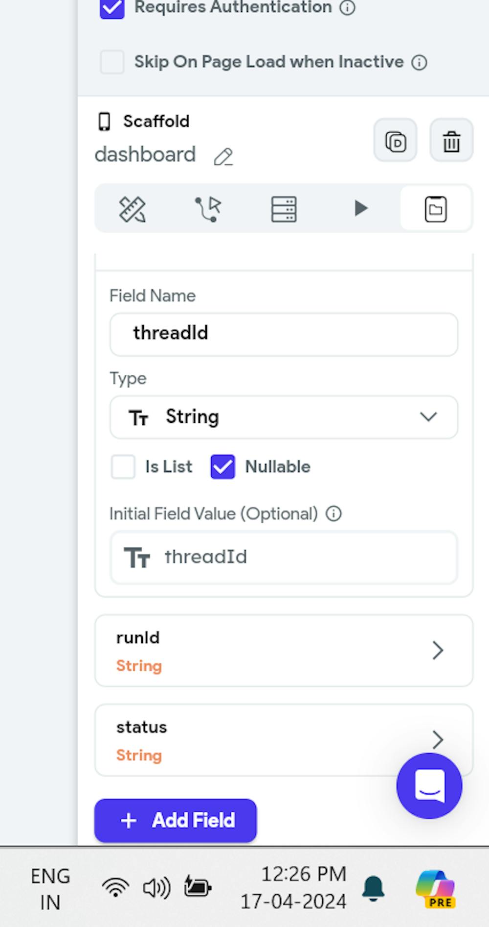Open the Type String dropdown
Image resolution: width=489 pixels, height=927 pixels.
point(284,417)
